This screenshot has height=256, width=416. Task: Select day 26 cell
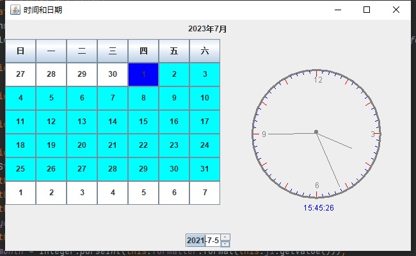tap(51, 169)
